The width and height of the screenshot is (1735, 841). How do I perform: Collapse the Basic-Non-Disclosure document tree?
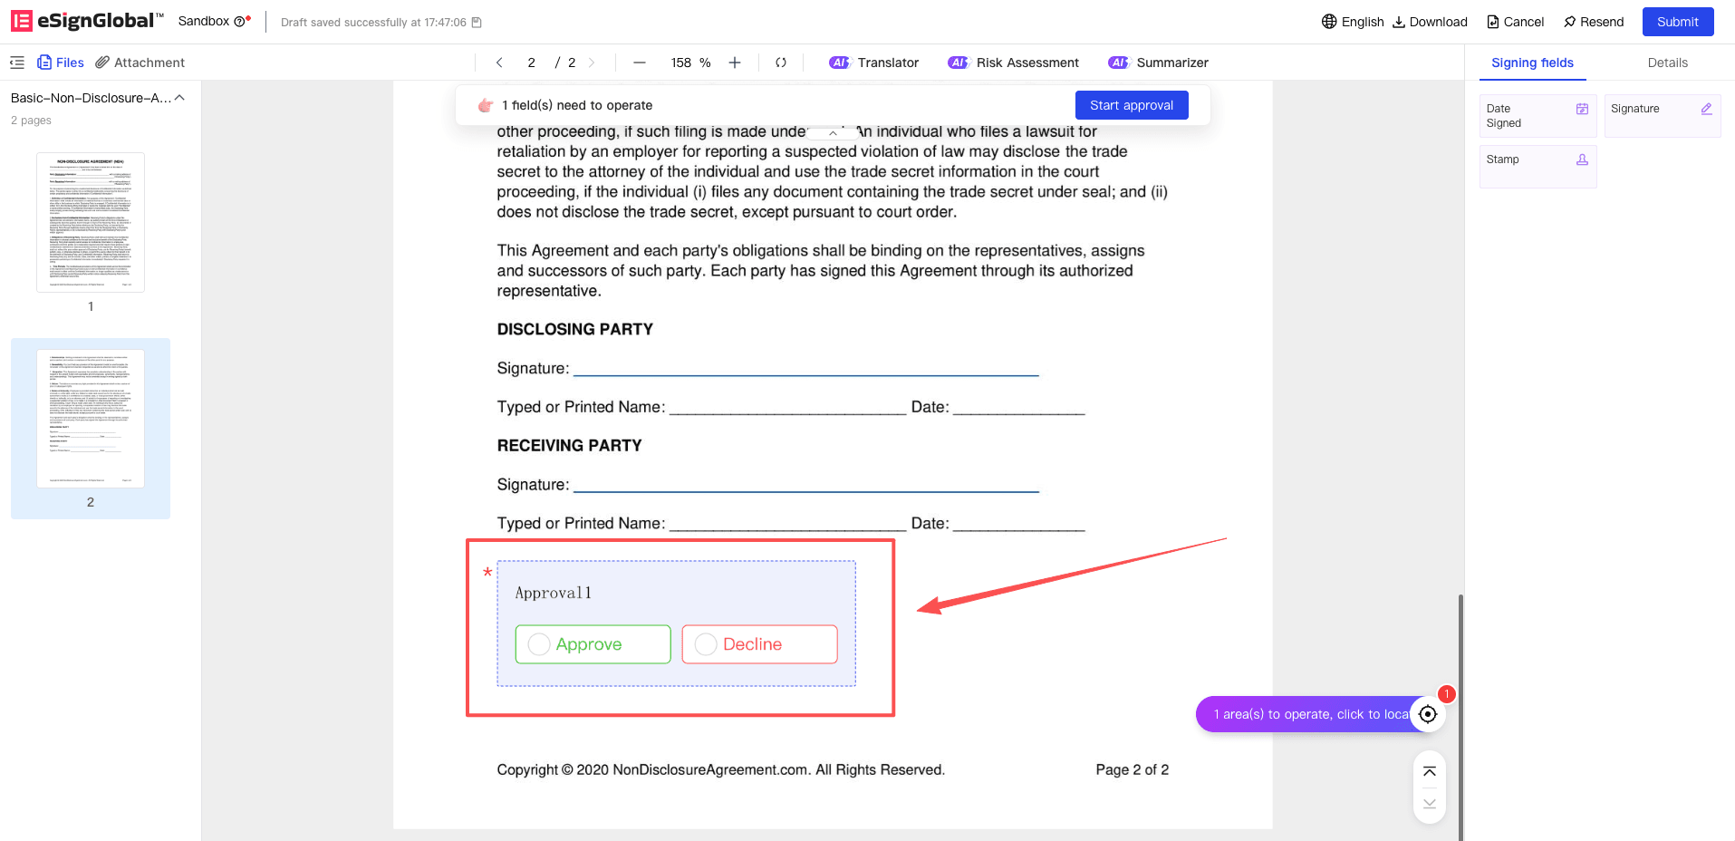pos(179,98)
